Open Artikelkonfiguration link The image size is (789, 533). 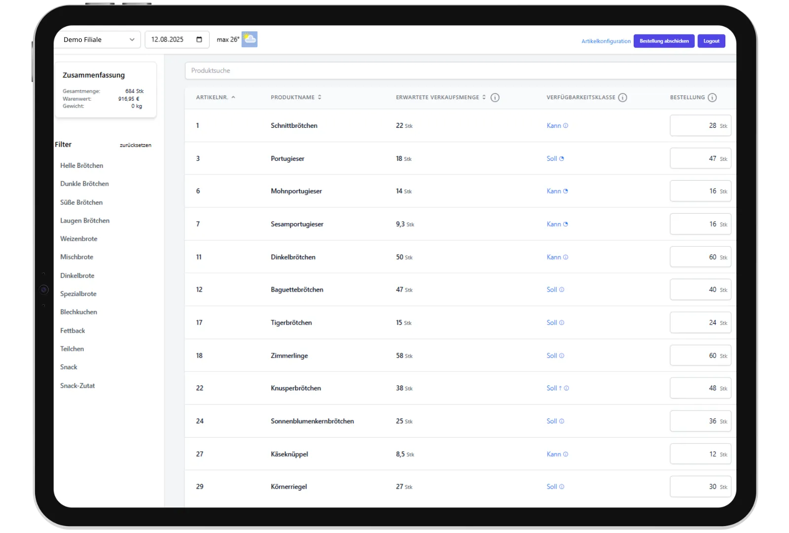pyautogui.click(x=606, y=41)
